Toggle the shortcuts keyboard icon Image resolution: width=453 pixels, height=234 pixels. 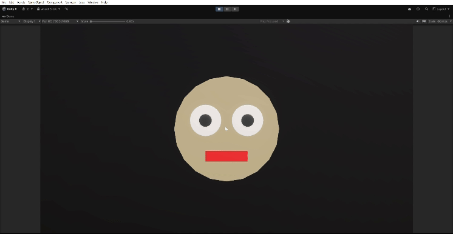click(424, 21)
